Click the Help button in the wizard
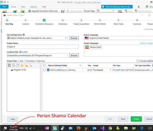Viewport: 153px width, 131px height. [x=13, y=119]
